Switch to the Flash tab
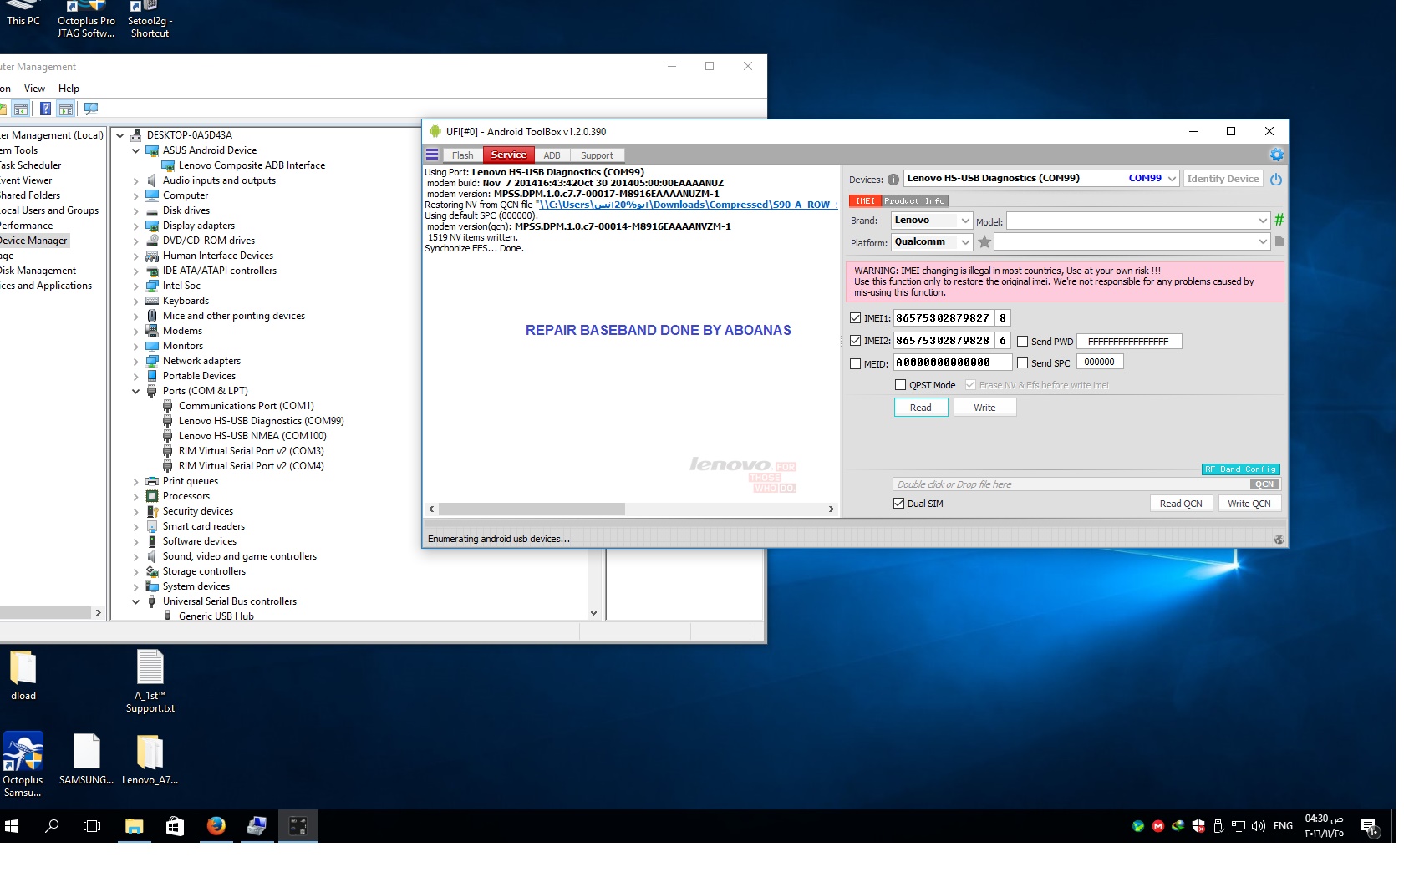This screenshot has width=1404, height=877. pos(462,155)
